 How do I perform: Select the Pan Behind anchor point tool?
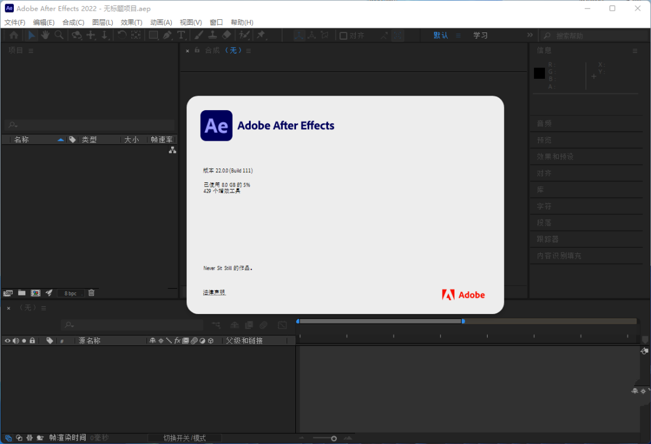136,35
